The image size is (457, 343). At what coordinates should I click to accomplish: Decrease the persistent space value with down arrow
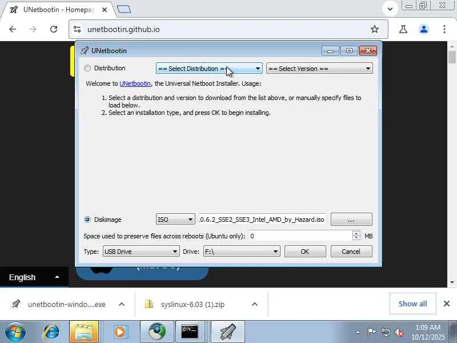(x=356, y=238)
